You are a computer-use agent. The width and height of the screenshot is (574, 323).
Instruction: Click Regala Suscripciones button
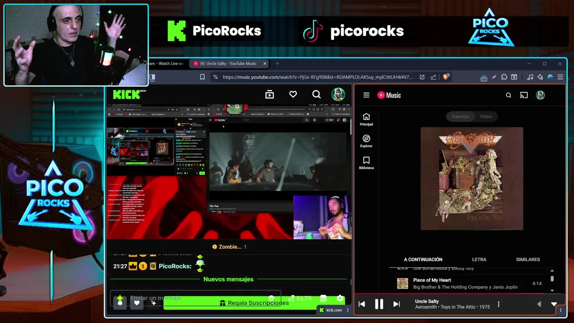(x=254, y=303)
